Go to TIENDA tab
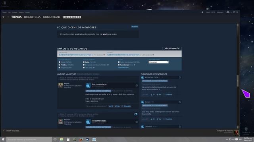The image size is (254, 142). coord(16,17)
